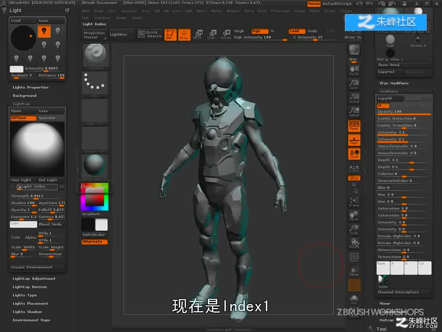Click the Zoom canvas icon

[354, 84]
